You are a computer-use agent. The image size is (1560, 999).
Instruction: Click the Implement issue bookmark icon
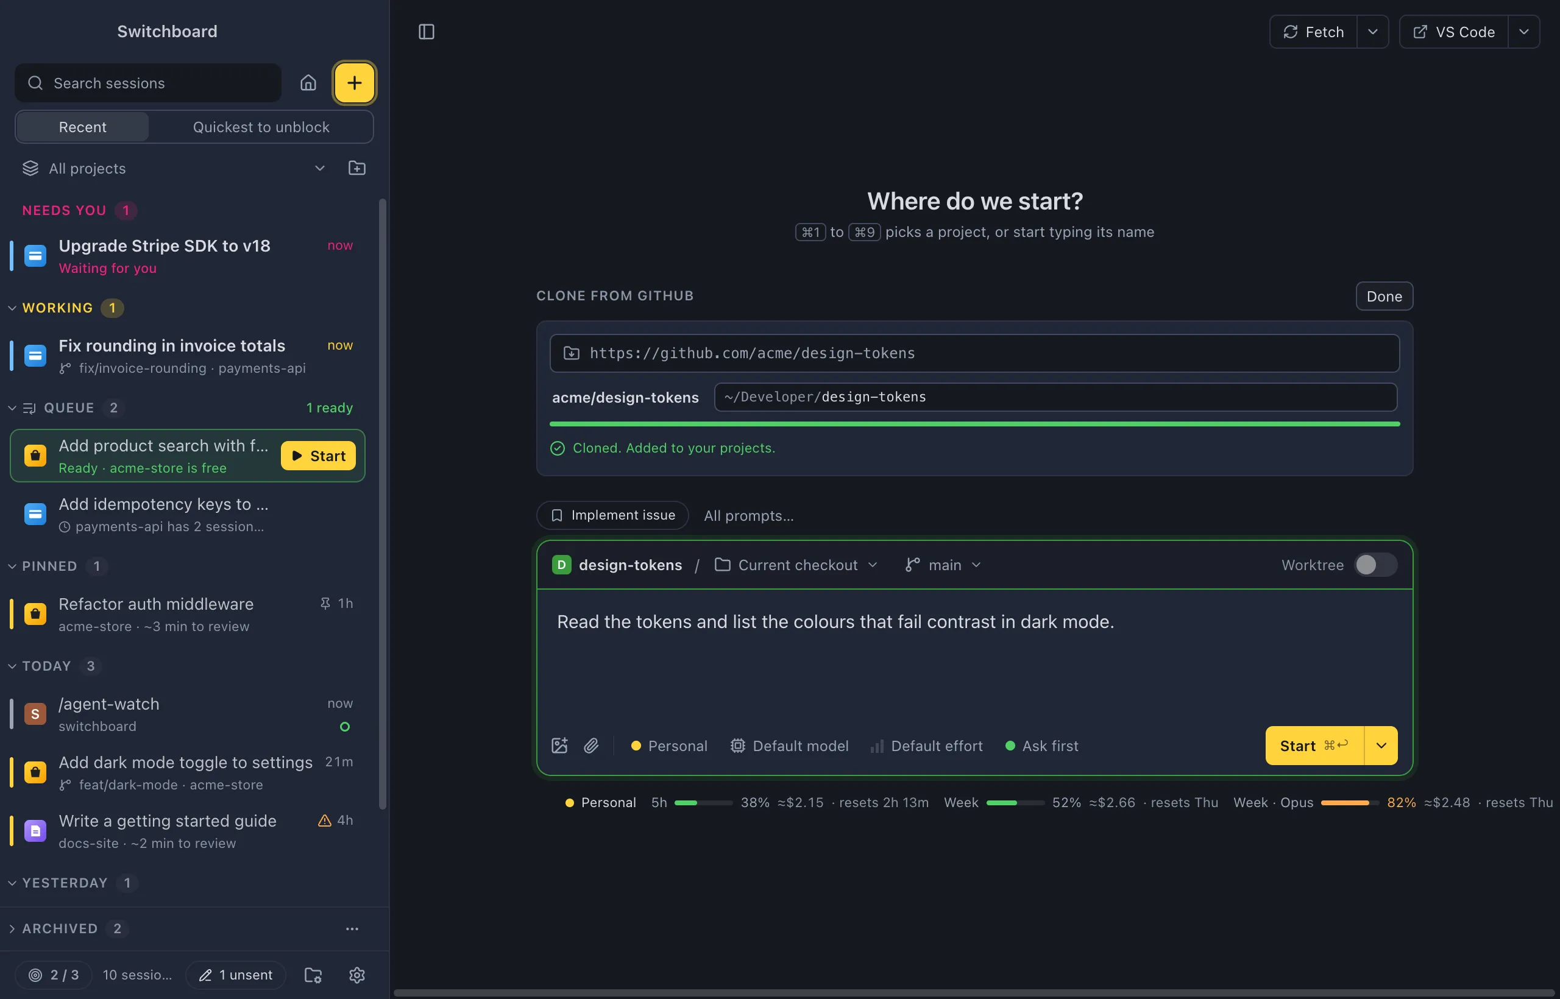point(557,515)
